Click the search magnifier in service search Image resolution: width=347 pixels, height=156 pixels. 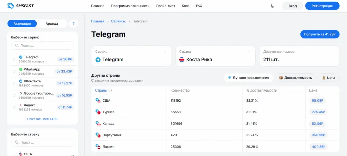point(17,46)
